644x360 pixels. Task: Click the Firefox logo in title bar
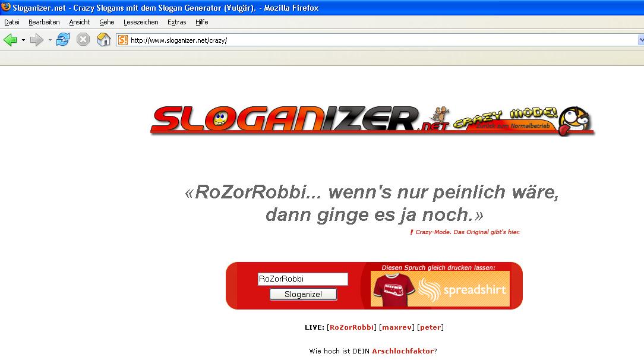click(x=6, y=7)
